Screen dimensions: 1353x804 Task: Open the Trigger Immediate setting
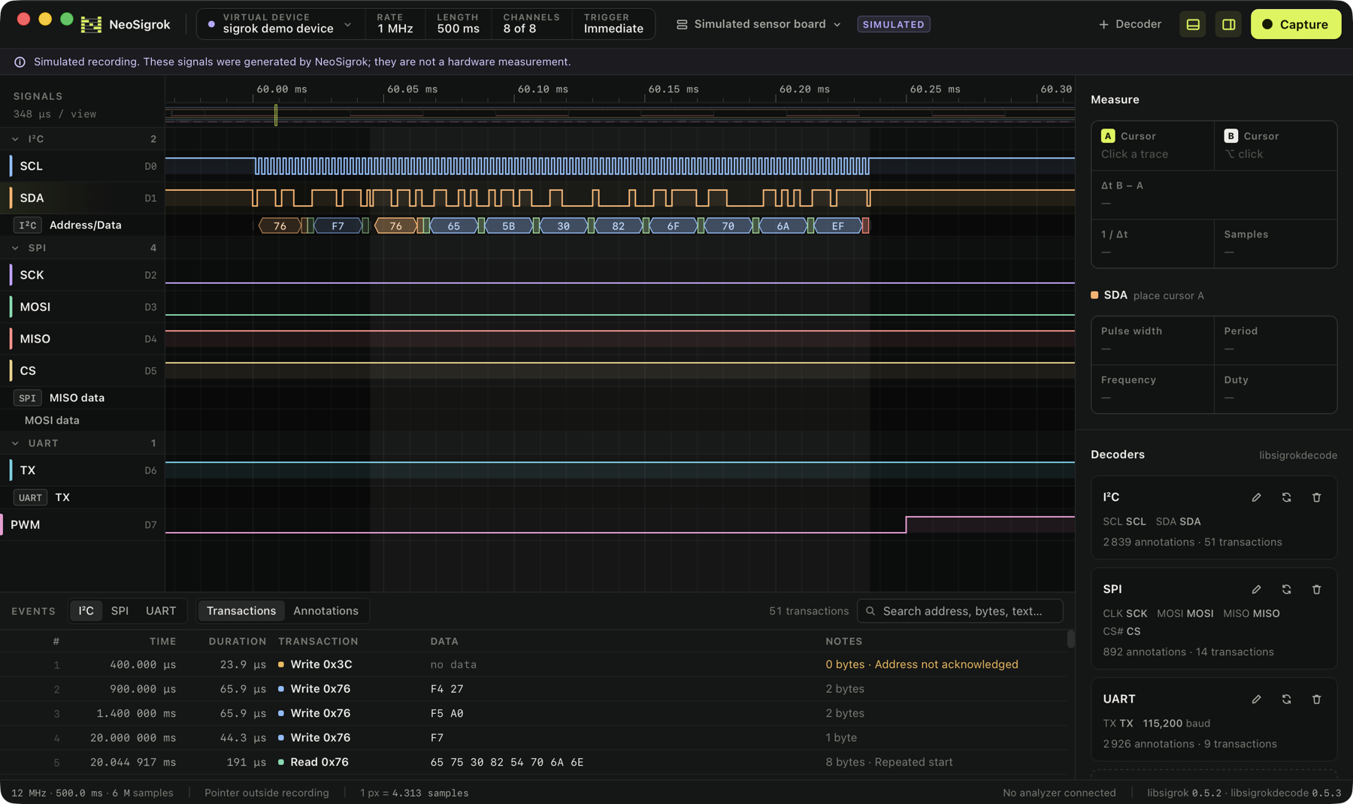click(x=613, y=24)
